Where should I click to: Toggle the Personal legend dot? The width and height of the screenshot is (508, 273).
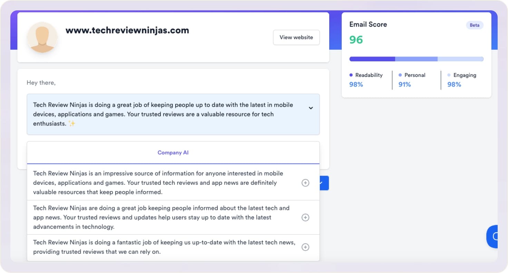click(x=400, y=75)
